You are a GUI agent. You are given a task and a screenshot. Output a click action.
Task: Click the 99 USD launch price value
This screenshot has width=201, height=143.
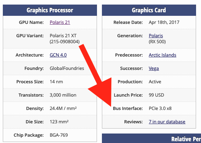point(156,95)
